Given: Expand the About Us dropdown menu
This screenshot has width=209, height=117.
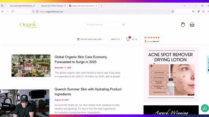Looking at the screenshot, I should pos(116,39).
